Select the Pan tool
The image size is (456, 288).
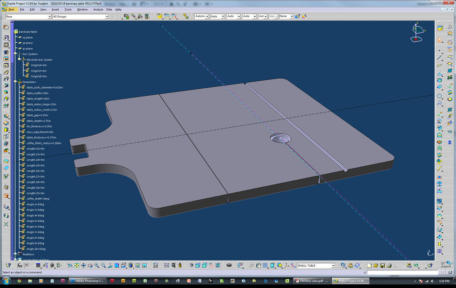pos(84,266)
